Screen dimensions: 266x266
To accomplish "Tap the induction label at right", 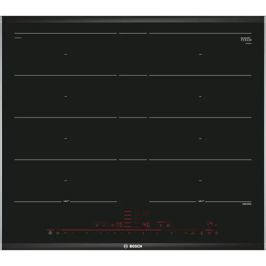I will coord(247,204).
